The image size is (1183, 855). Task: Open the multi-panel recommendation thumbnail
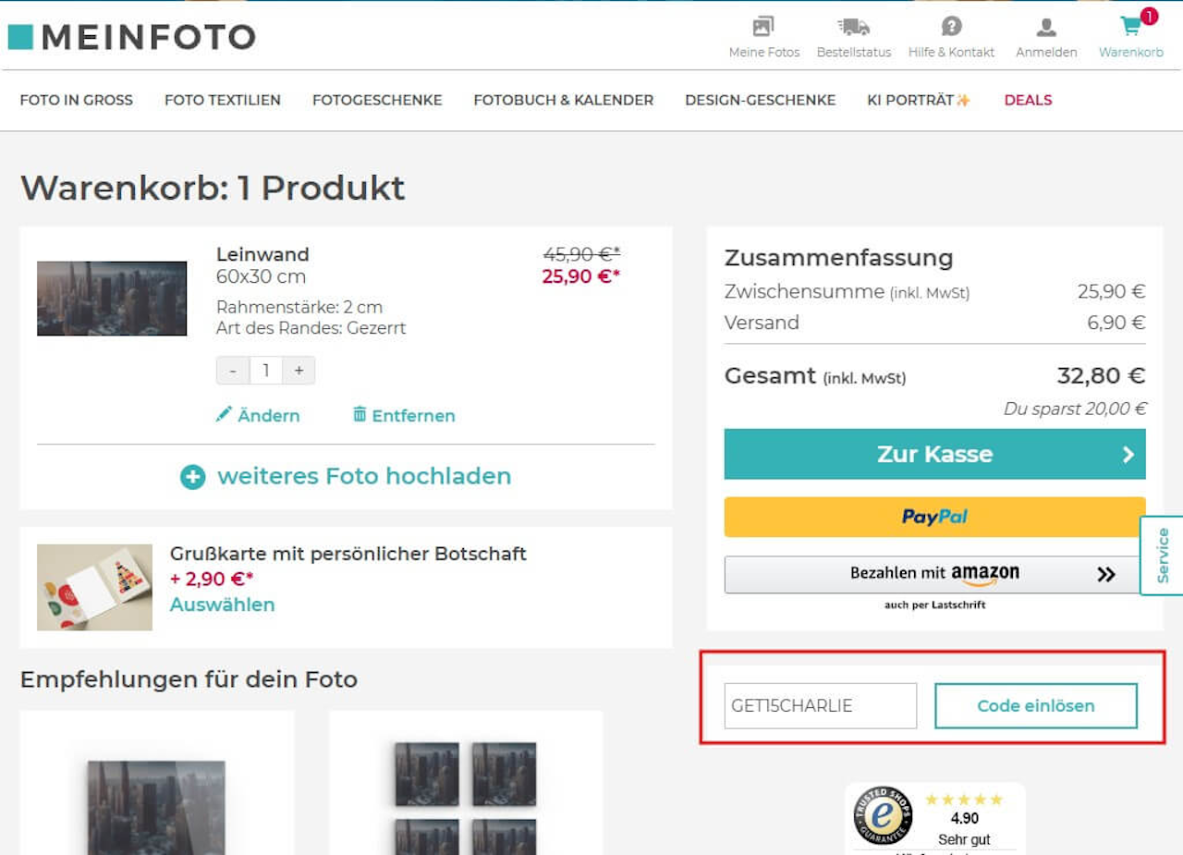466,798
